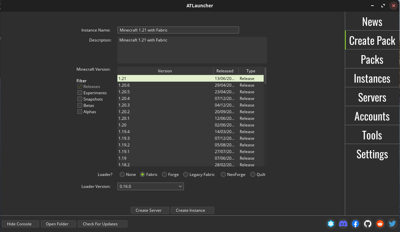Click the Open Folder button
Viewport: 400px width, 232px height.
(x=59, y=224)
